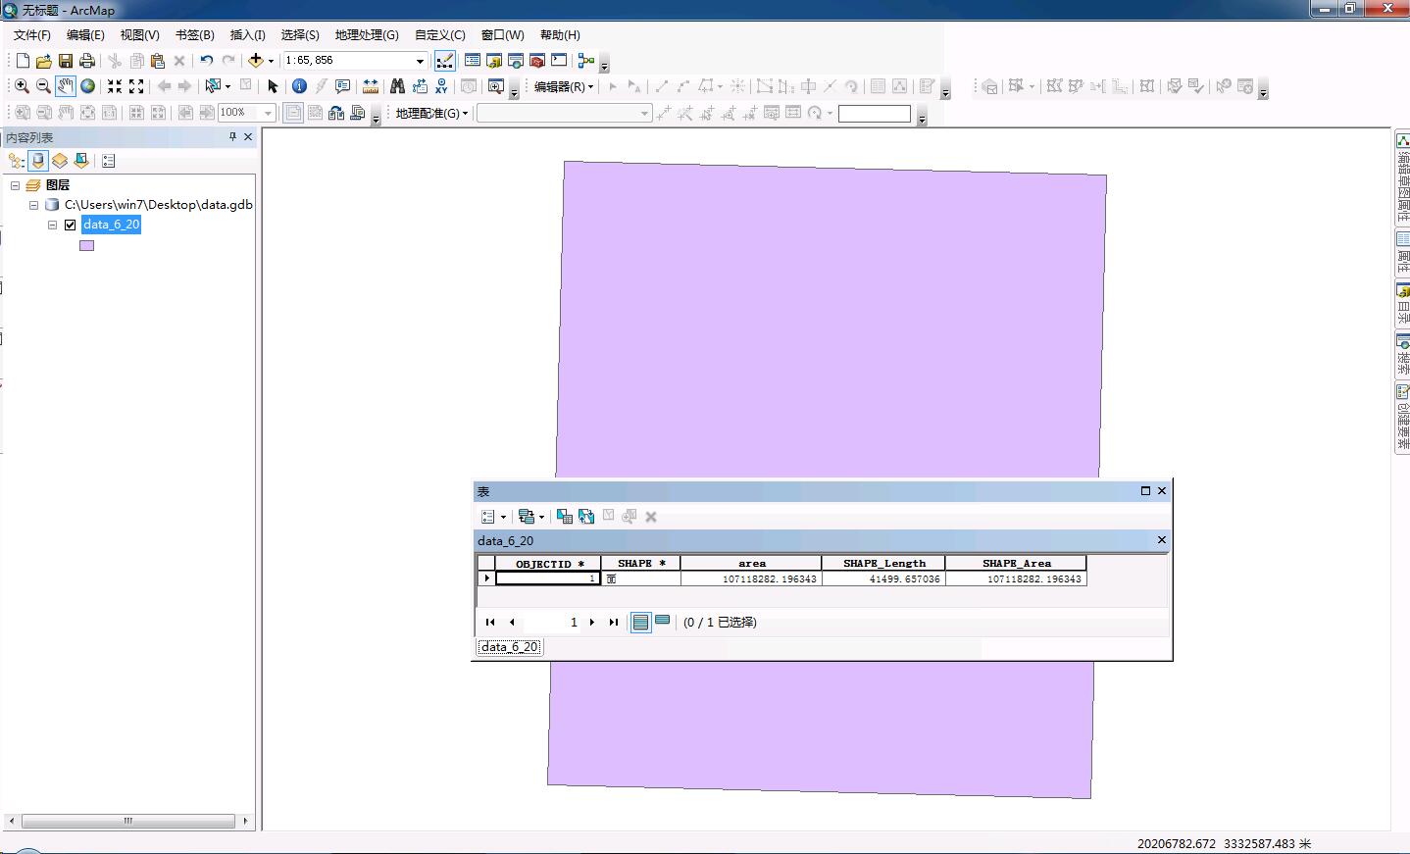Screen dimensions: 1410x854
Task: Activate the Identify tool
Action: pos(300,86)
